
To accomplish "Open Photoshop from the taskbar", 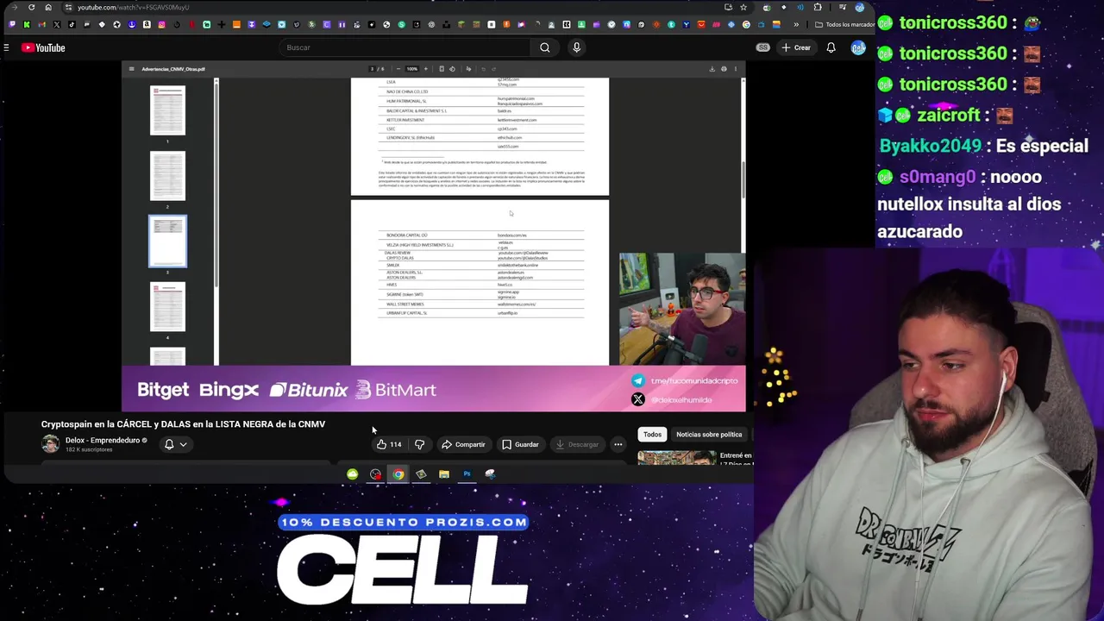I will [x=467, y=474].
